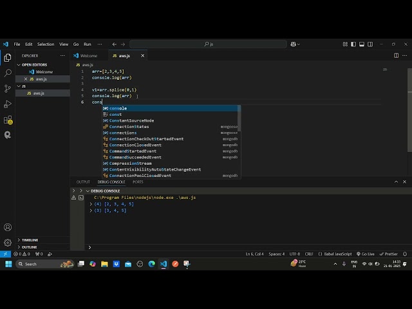Click the Prettier status item
Image resolution: width=412 pixels, height=309 pixels.
click(x=389, y=254)
